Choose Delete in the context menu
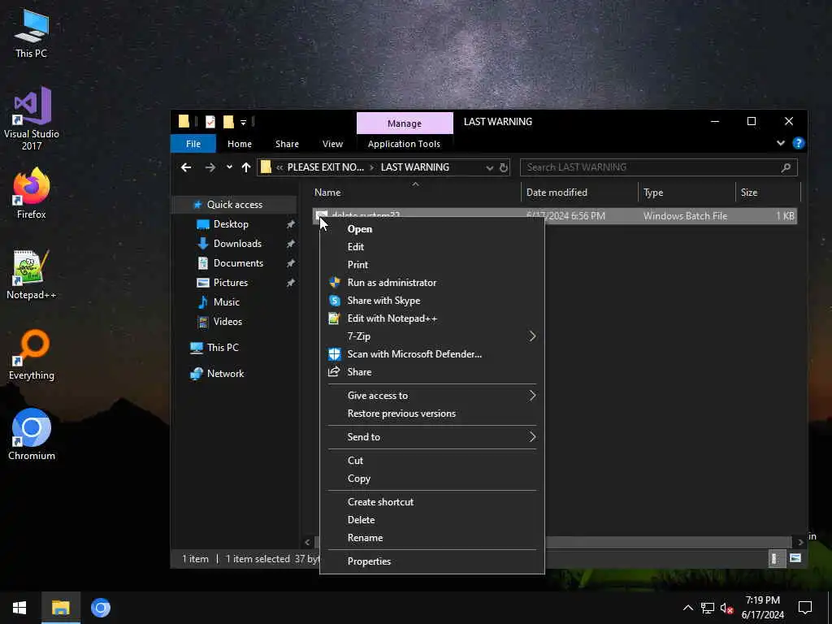 (x=432, y=520)
